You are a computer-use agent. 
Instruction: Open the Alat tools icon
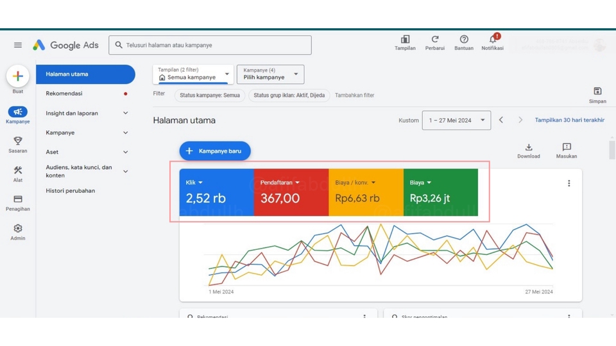click(x=18, y=170)
